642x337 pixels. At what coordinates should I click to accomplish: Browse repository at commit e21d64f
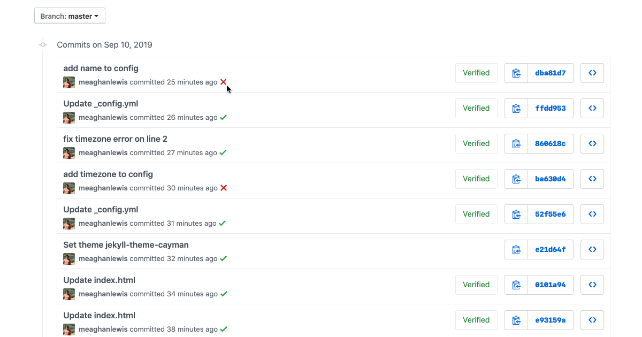pyautogui.click(x=592, y=249)
